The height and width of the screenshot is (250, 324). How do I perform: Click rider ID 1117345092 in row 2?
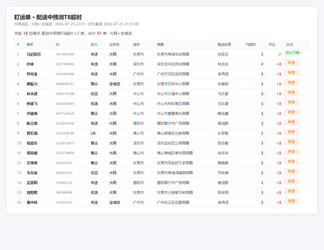[x=65, y=64]
